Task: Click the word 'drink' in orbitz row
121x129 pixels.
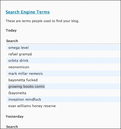Action: coord(24,60)
